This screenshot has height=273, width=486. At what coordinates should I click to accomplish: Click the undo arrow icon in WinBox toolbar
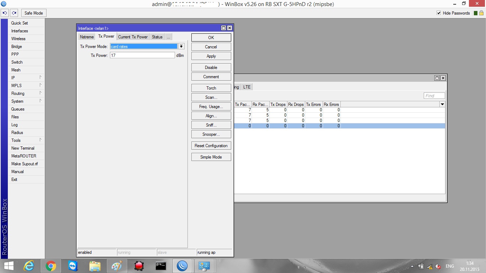pos(5,13)
